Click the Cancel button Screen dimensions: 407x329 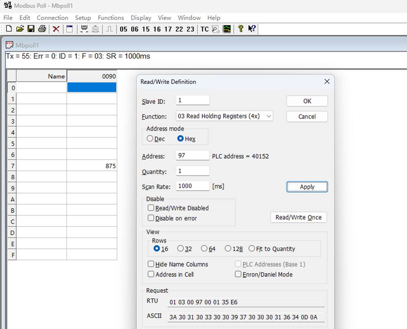pos(307,116)
